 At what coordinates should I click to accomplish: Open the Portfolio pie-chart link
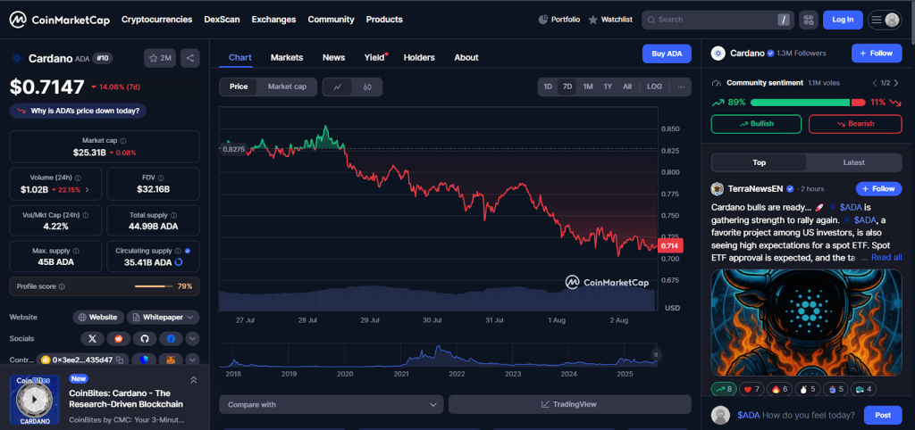[x=559, y=20]
